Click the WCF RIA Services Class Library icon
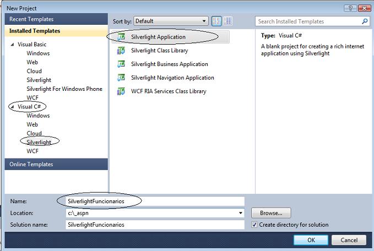 pos(121,91)
